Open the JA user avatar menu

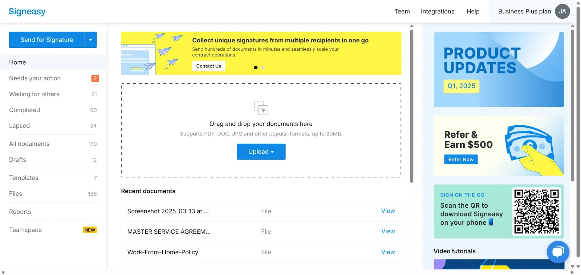click(x=562, y=11)
